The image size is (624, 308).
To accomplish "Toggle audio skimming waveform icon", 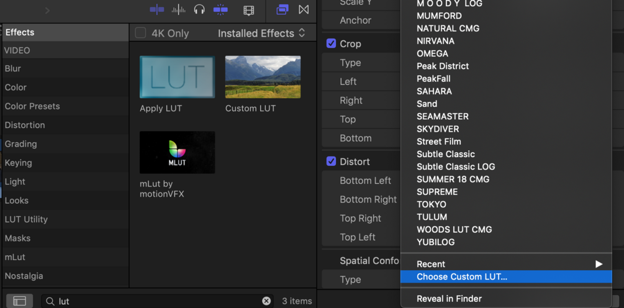I will tap(178, 9).
